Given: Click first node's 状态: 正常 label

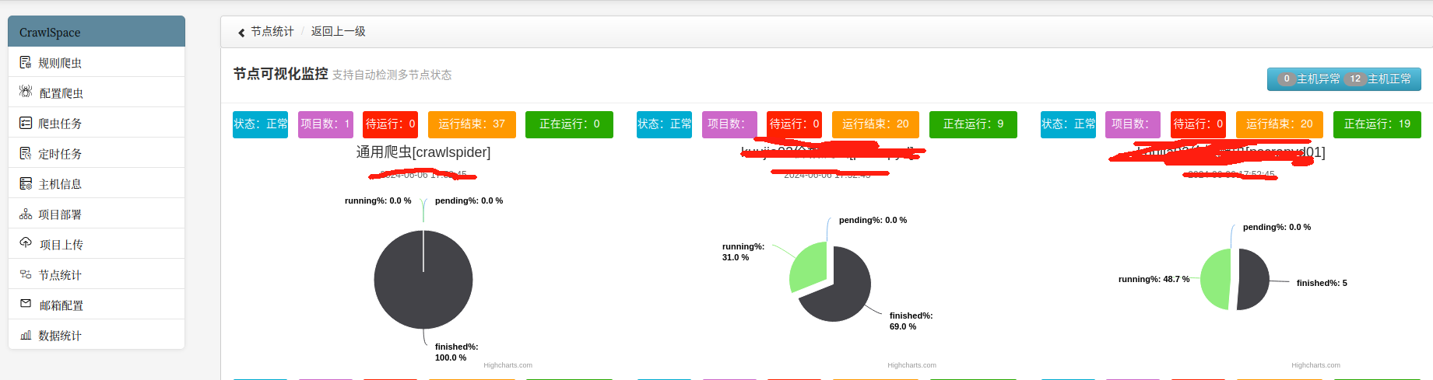Looking at the screenshot, I should pos(260,124).
